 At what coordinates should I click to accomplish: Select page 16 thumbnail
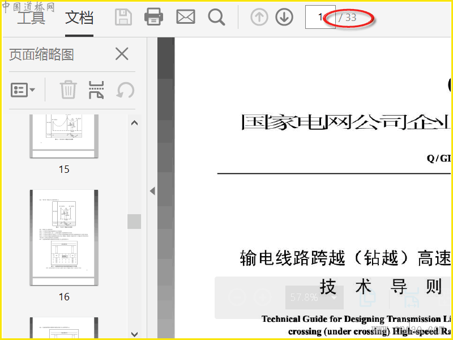64,237
